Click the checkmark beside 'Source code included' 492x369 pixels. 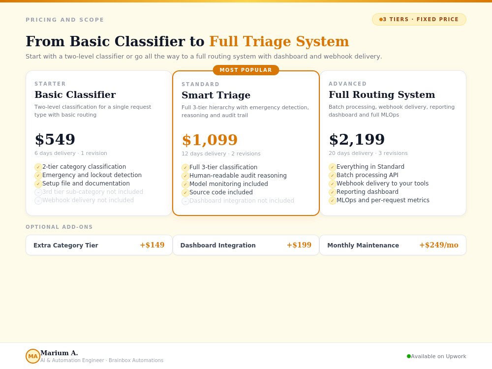(x=185, y=193)
